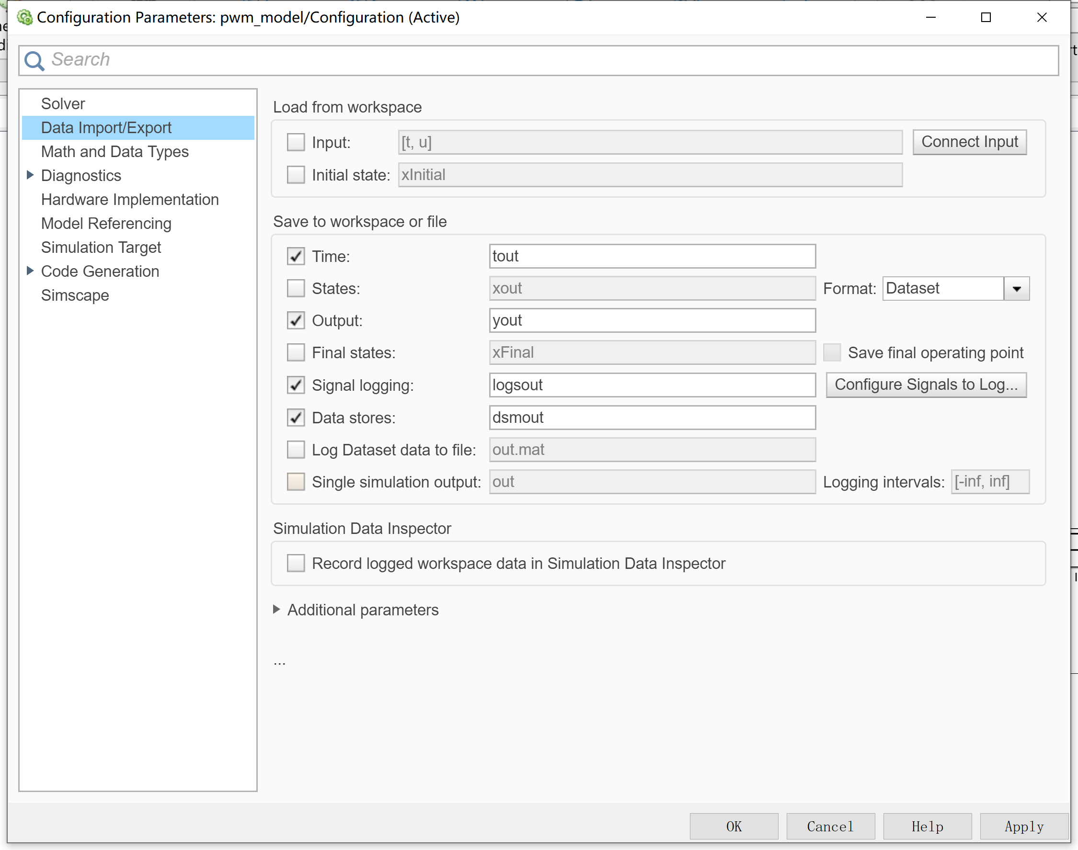This screenshot has width=1078, height=850.
Task: Click the Output yout text field
Action: (x=651, y=320)
